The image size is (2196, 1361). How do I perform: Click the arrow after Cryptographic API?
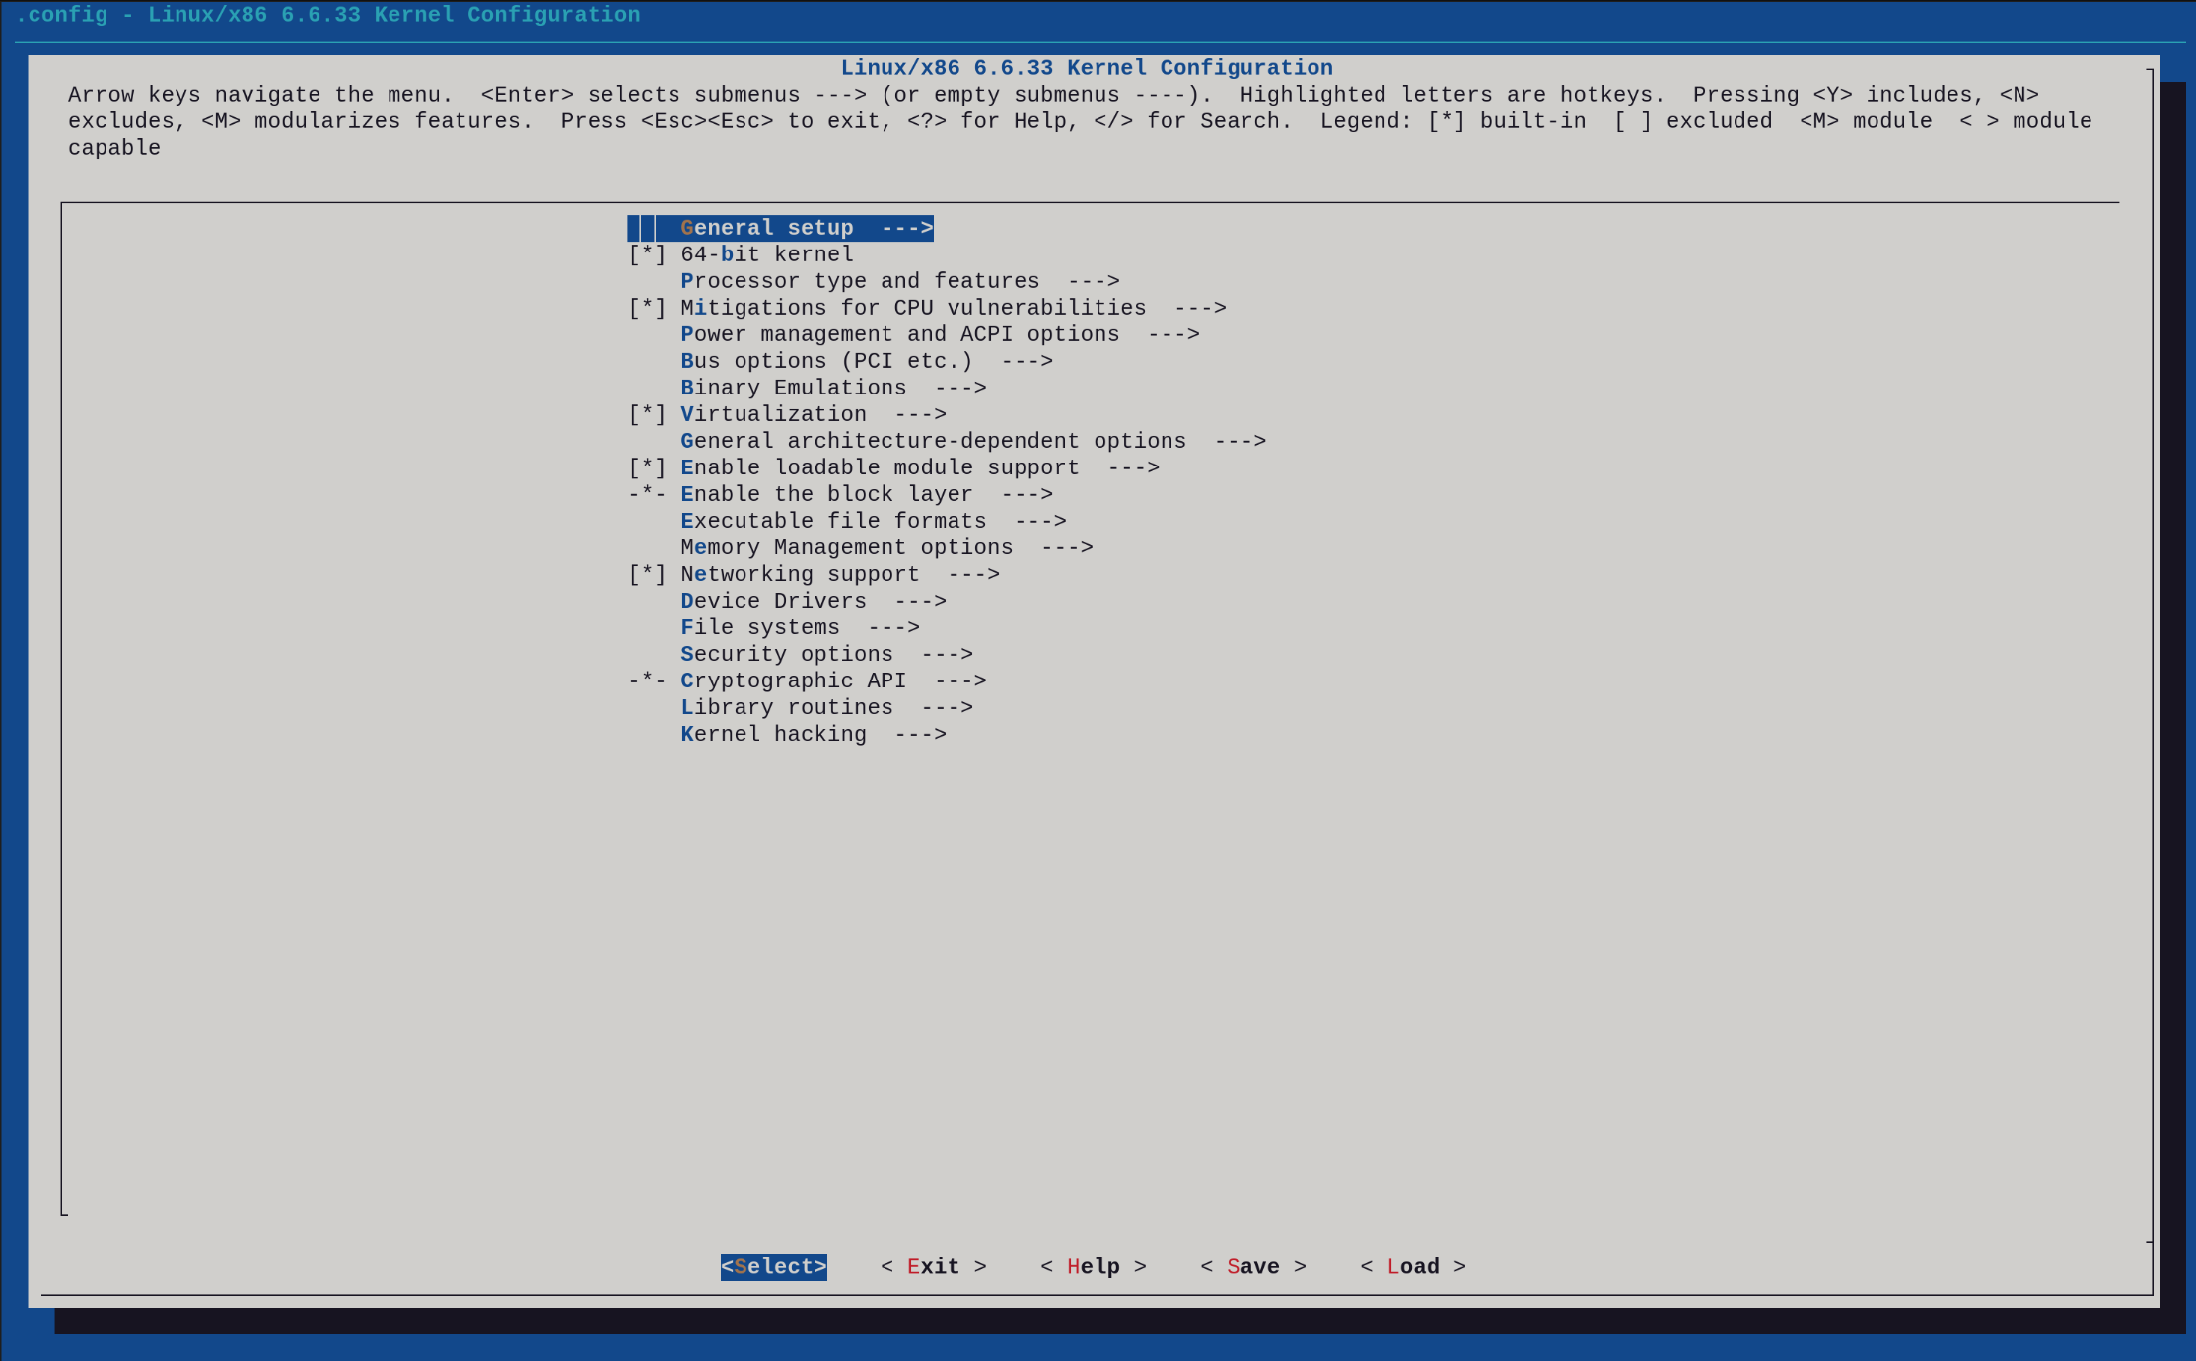(x=960, y=680)
